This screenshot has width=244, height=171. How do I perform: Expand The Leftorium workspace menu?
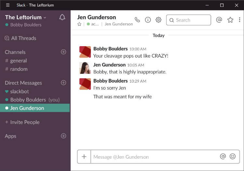tap(26, 17)
